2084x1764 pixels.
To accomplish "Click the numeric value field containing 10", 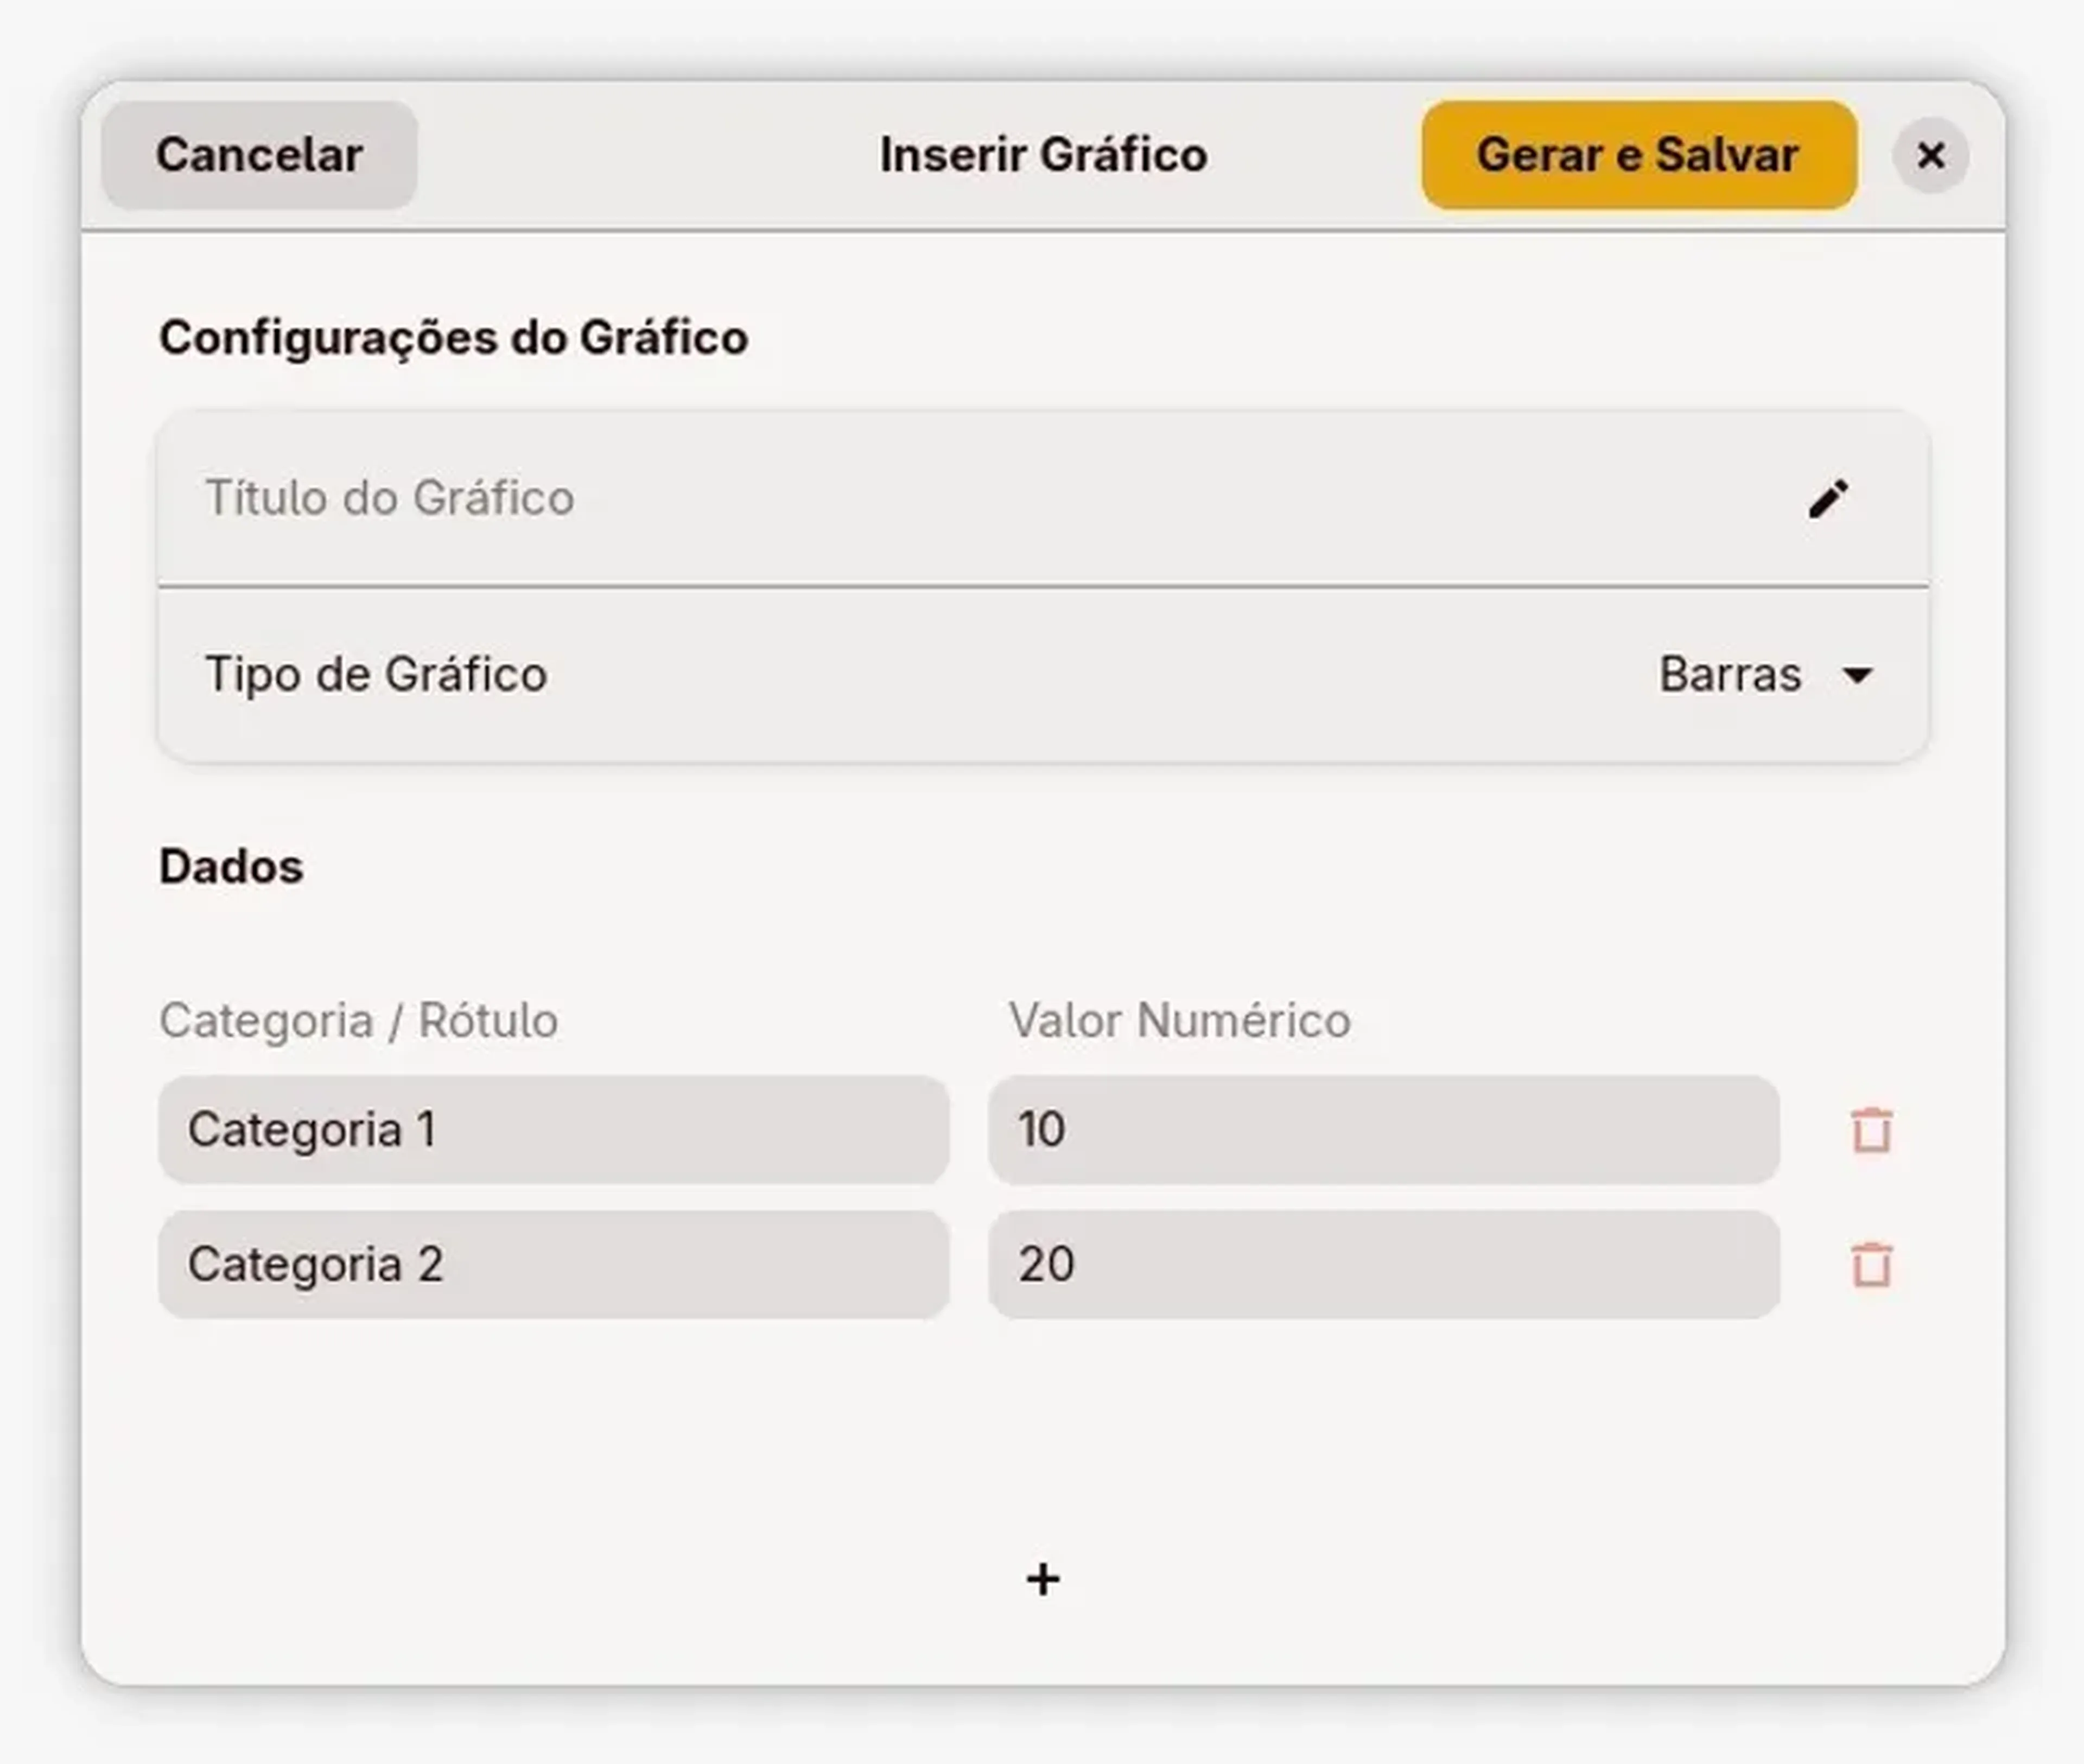I will (1383, 1130).
